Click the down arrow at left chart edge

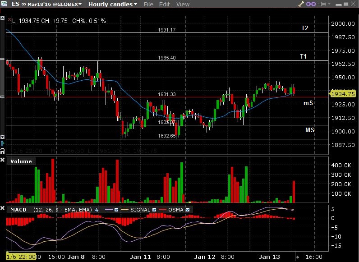3,137
